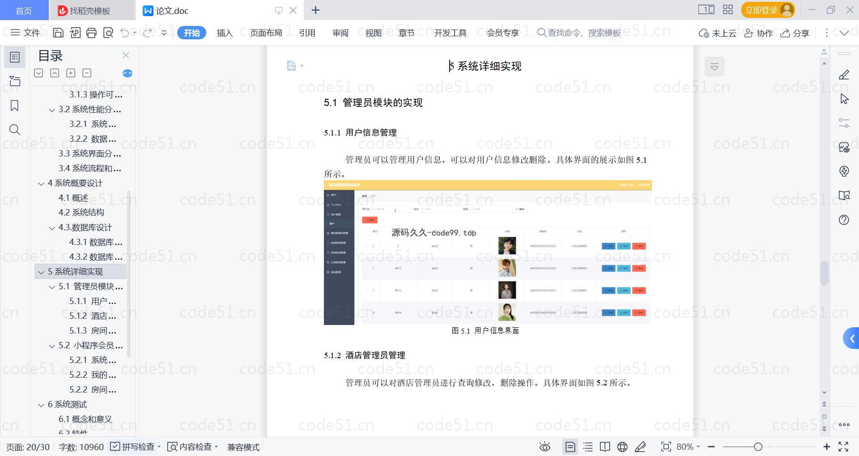Collapse the 4.3.数据库设计 outline item

pos(52,228)
